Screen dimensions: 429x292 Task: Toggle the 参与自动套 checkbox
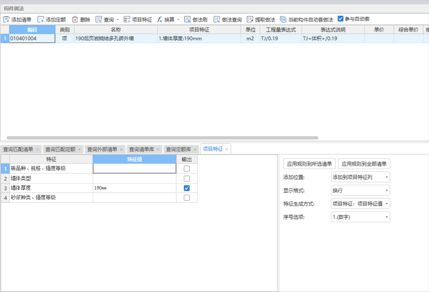click(340, 19)
